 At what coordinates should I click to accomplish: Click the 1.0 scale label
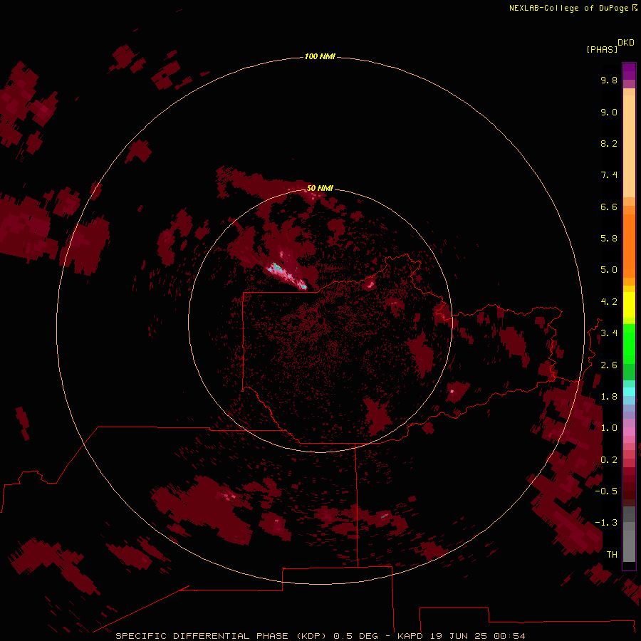tap(609, 428)
